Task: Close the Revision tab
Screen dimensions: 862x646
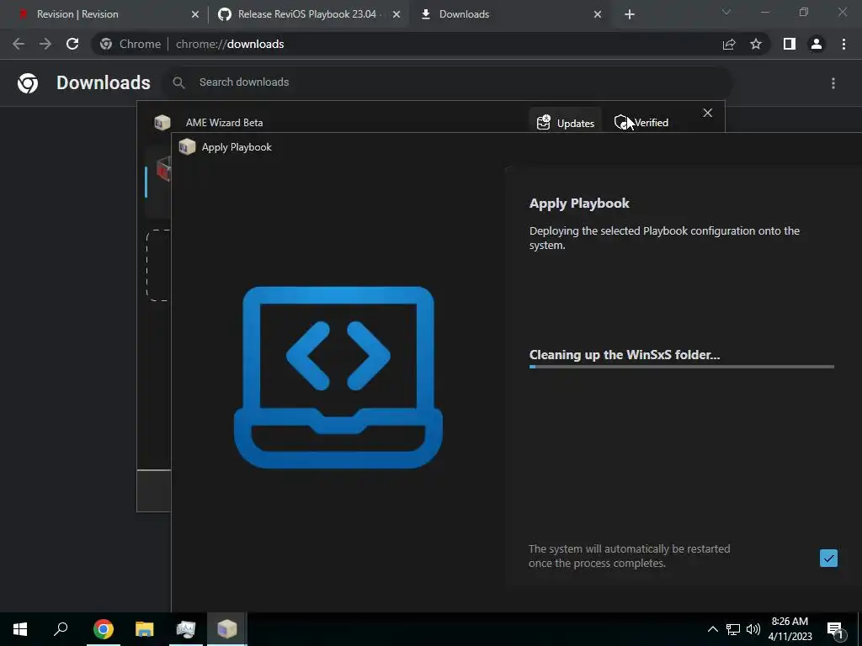Action: pyautogui.click(x=195, y=14)
